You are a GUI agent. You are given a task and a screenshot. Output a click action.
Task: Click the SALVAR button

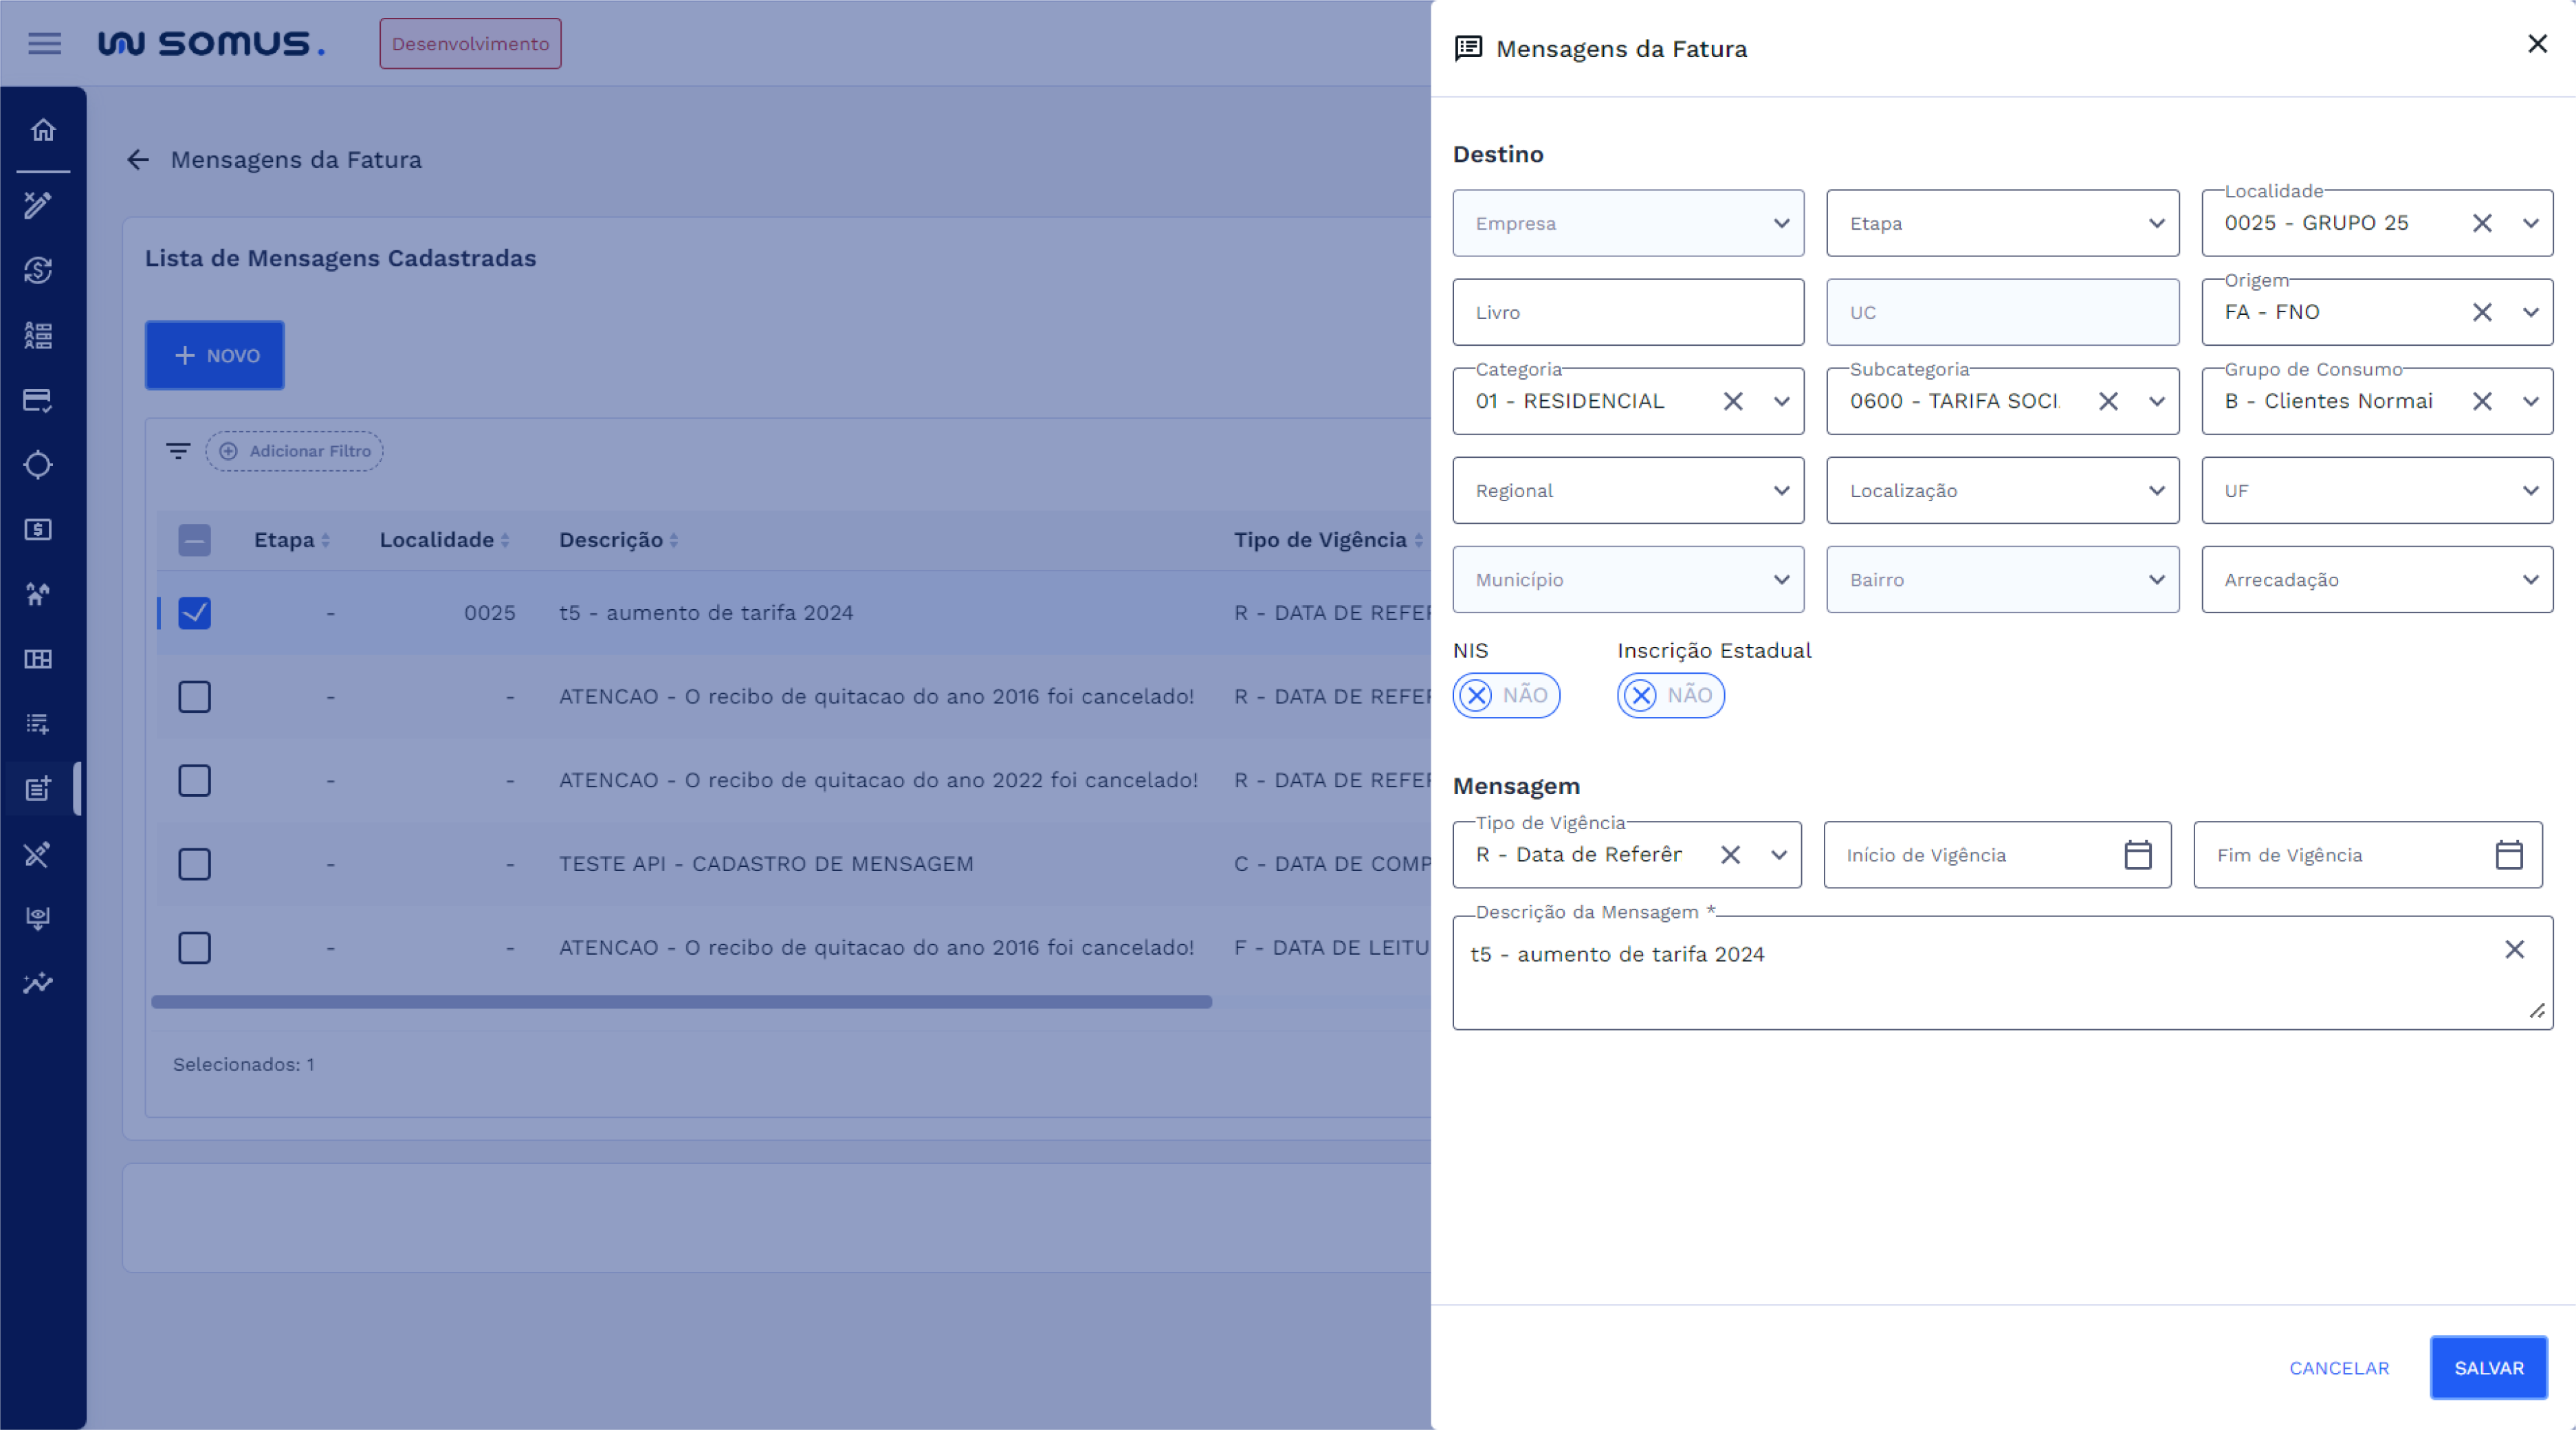point(2487,1368)
